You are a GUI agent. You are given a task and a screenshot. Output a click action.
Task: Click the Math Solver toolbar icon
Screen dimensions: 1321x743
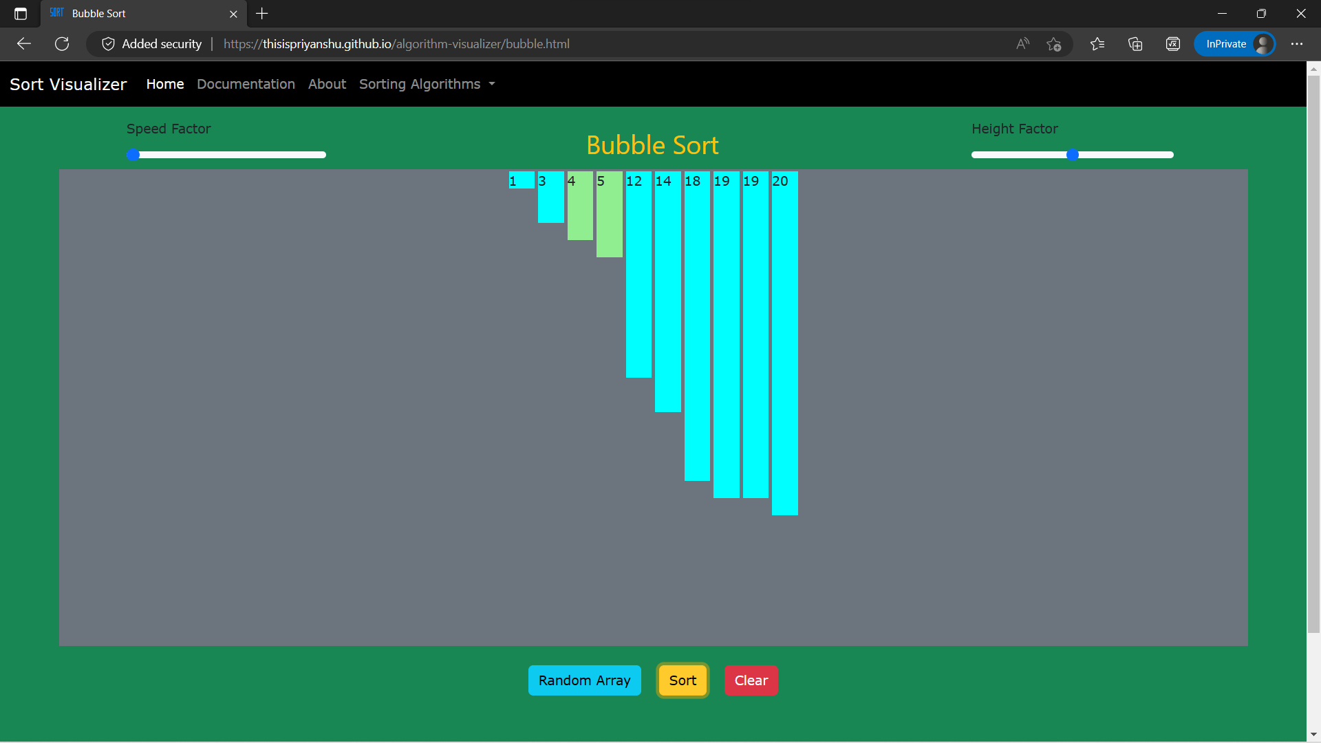(x=1173, y=44)
